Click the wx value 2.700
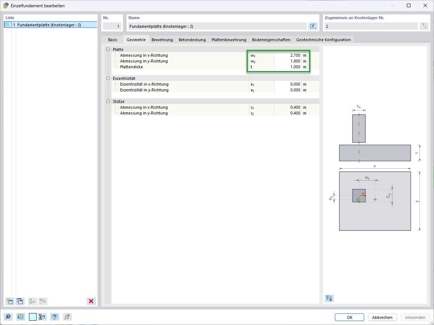The height and width of the screenshot is (325, 434). pos(288,55)
